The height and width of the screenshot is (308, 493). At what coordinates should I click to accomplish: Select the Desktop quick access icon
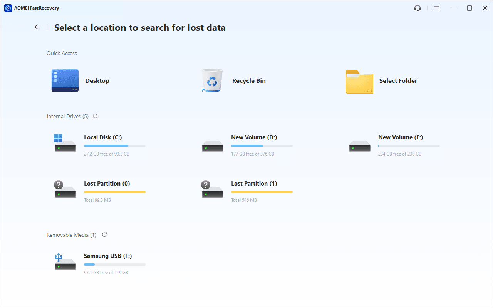click(65, 80)
